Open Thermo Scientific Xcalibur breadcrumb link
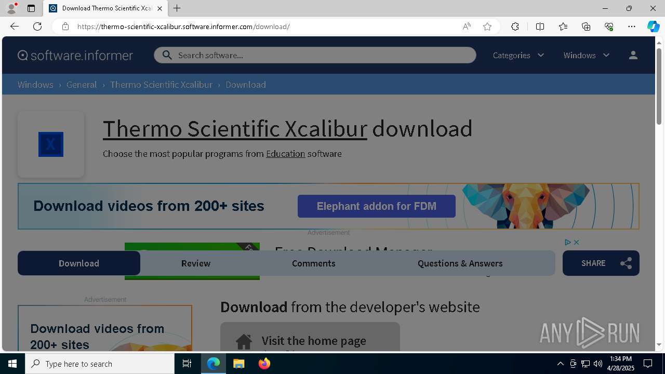665x374 pixels. pyautogui.click(x=161, y=85)
